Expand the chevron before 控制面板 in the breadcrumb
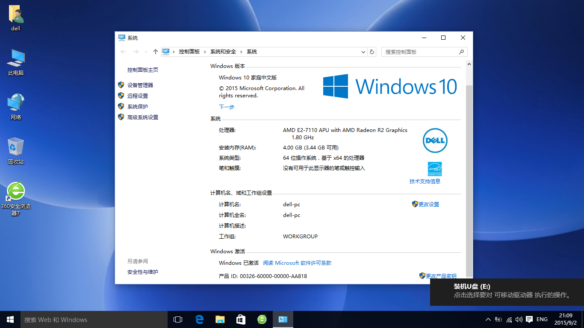 (x=174, y=52)
